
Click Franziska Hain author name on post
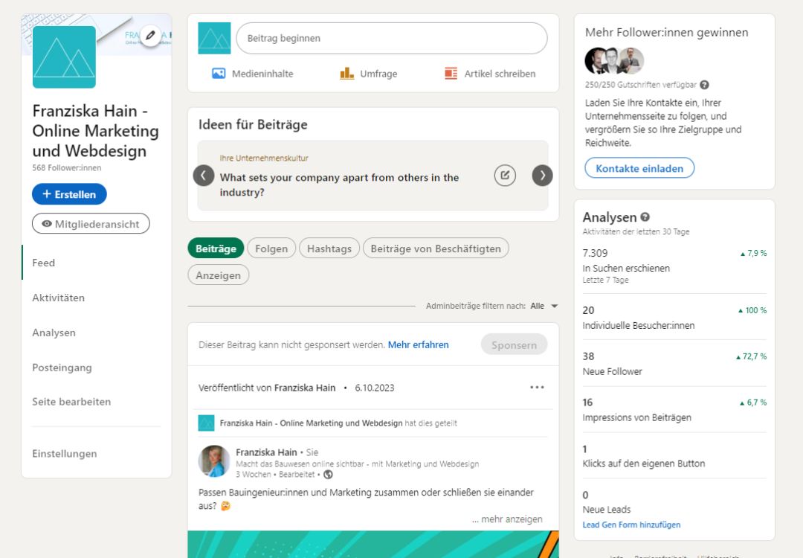[266, 452]
